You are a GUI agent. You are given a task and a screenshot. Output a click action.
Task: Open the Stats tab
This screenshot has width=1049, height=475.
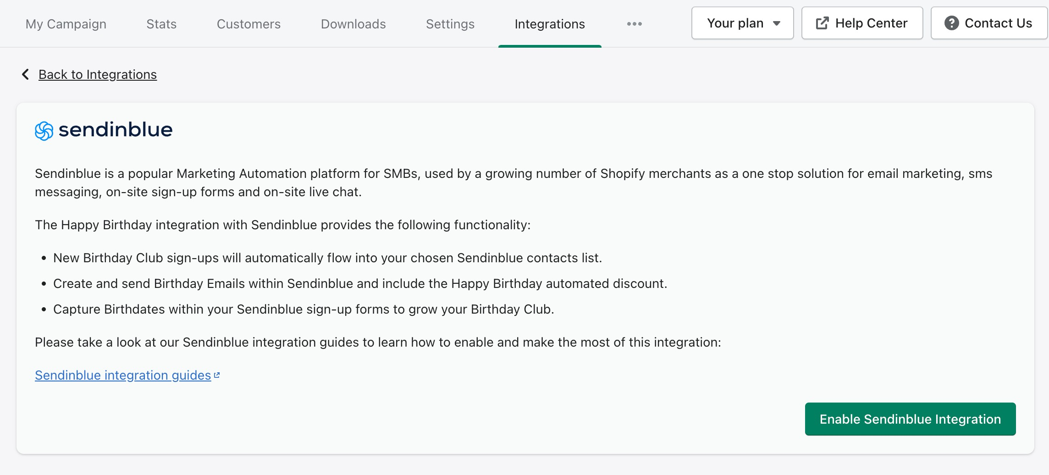point(161,24)
